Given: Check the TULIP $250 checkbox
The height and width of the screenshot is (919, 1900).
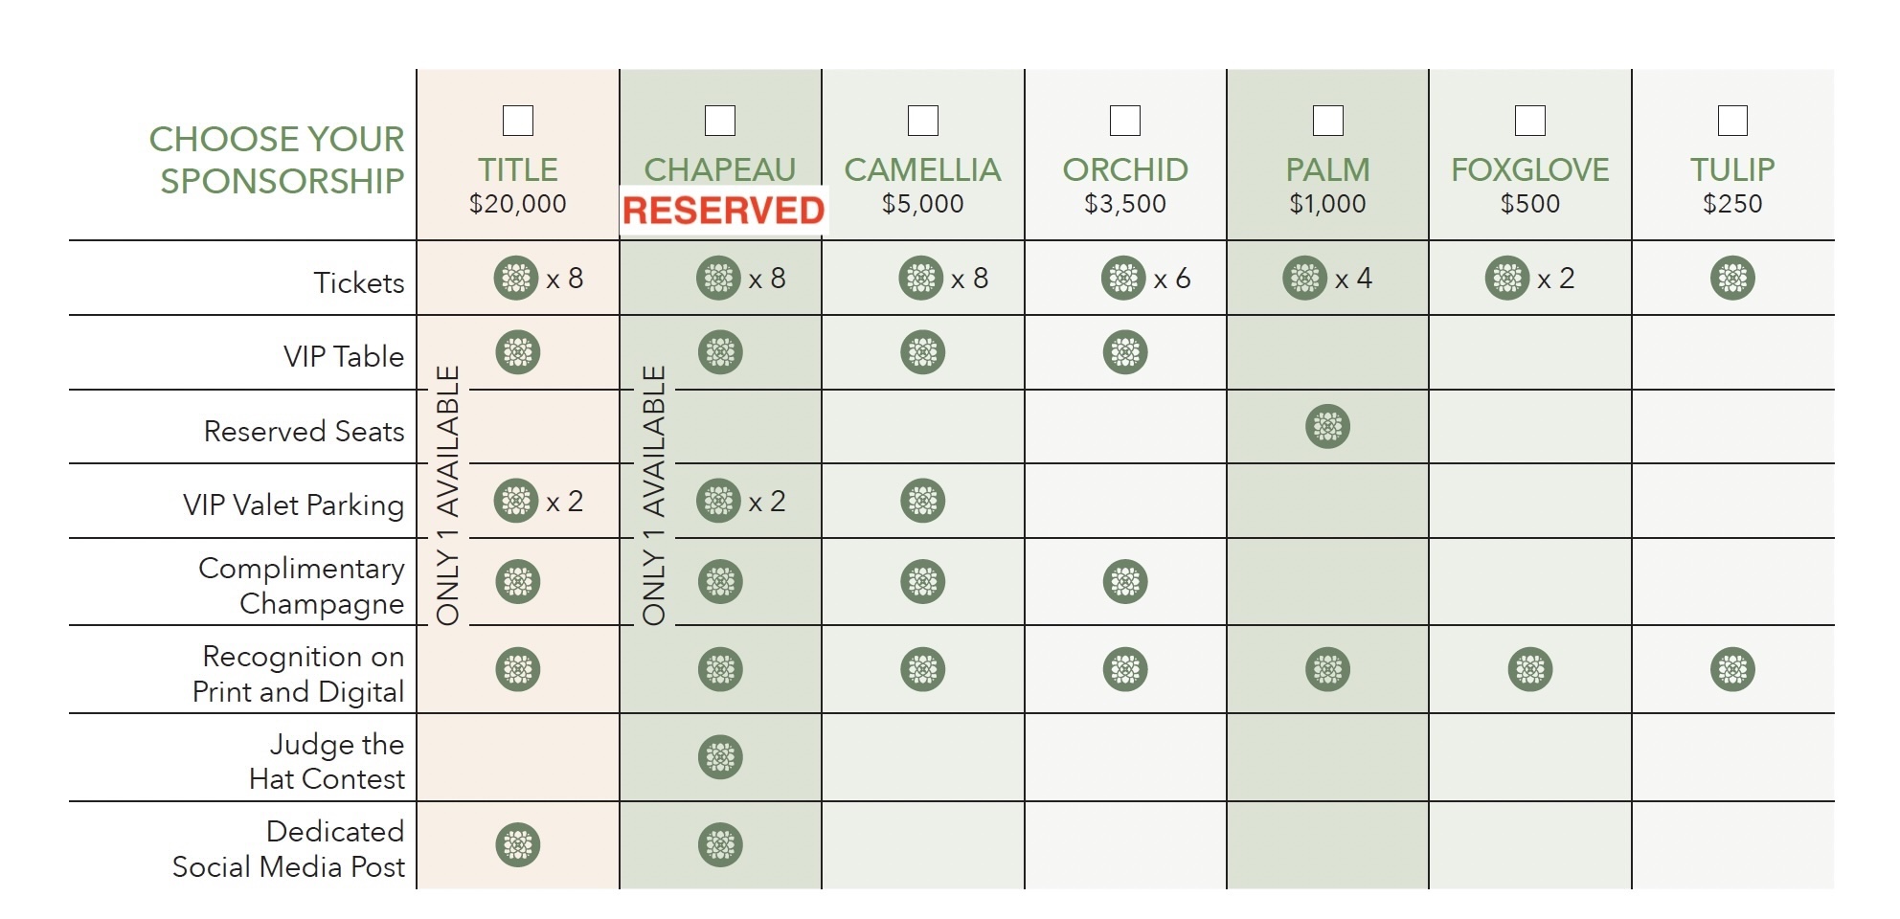Looking at the screenshot, I should click(1733, 121).
